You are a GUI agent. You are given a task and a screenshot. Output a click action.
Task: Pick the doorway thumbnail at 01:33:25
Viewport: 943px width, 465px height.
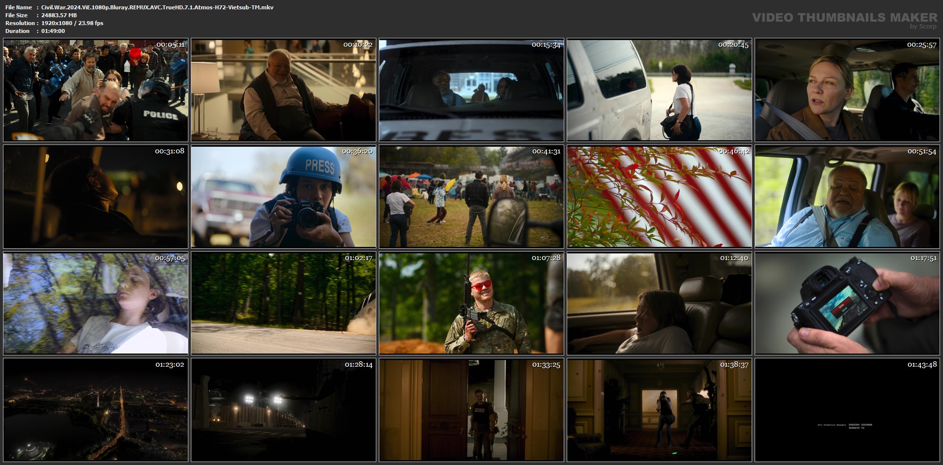click(472, 410)
